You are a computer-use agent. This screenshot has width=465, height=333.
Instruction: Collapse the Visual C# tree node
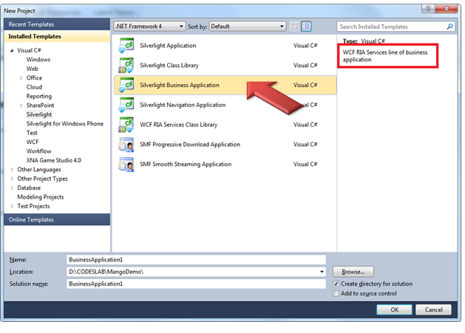pyautogui.click(x=11, y=51)
